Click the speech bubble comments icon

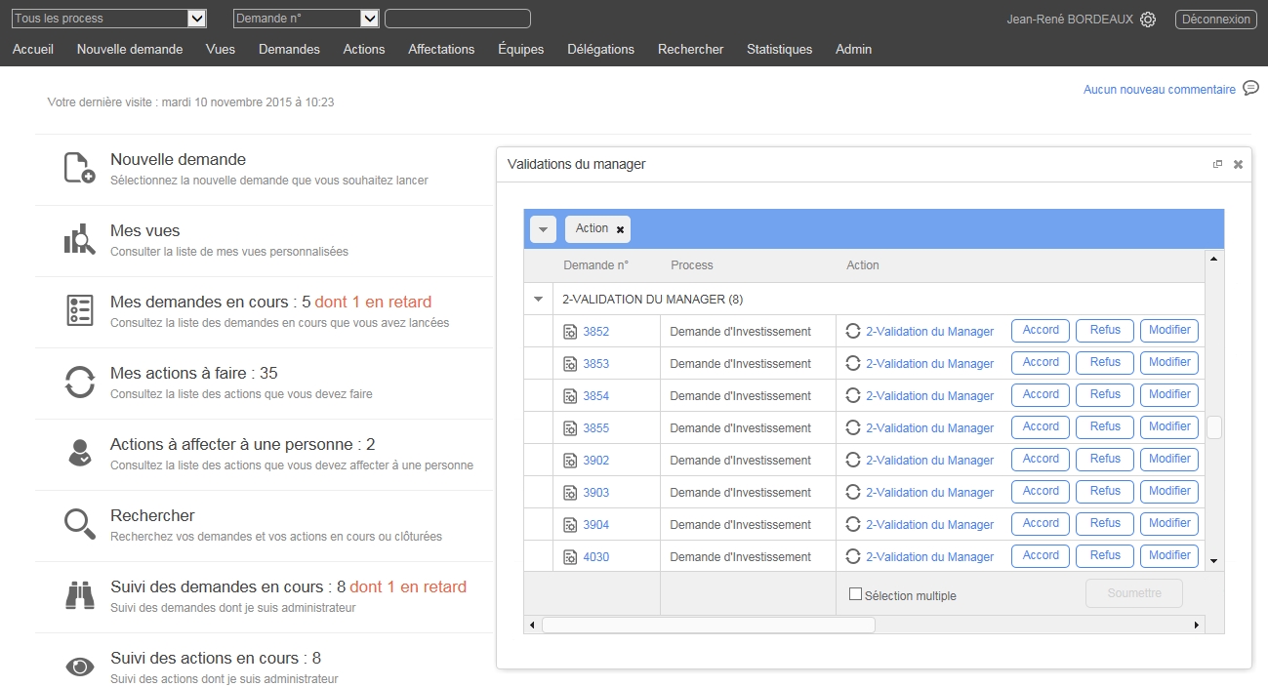coord(1250,89)
